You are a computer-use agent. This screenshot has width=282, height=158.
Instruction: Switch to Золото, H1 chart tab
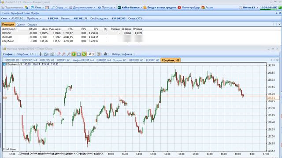coord(120,61)
